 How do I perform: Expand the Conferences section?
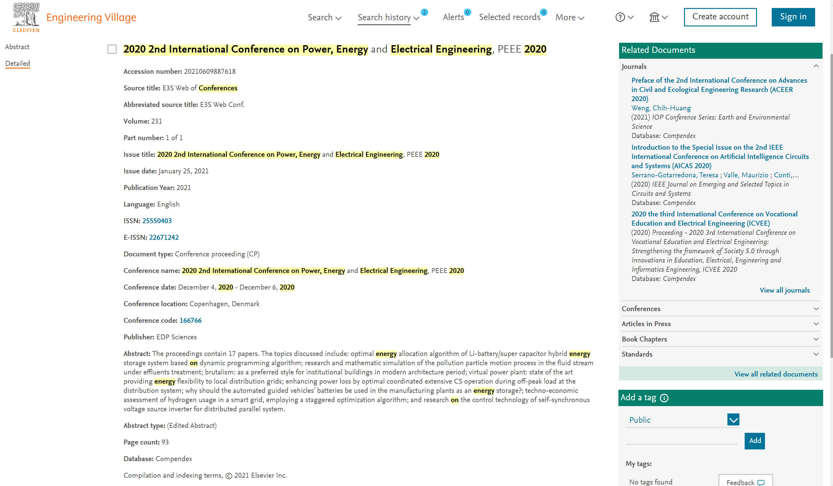(816, 308)
